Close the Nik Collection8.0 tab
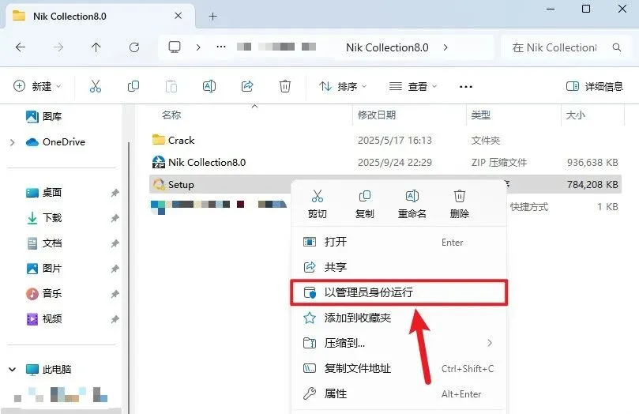Viewport: 639px width, 414px height. click(x=178, y=16)
